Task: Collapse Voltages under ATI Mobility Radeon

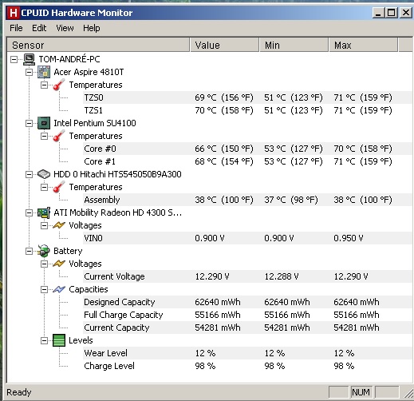Action: (44, 225)
